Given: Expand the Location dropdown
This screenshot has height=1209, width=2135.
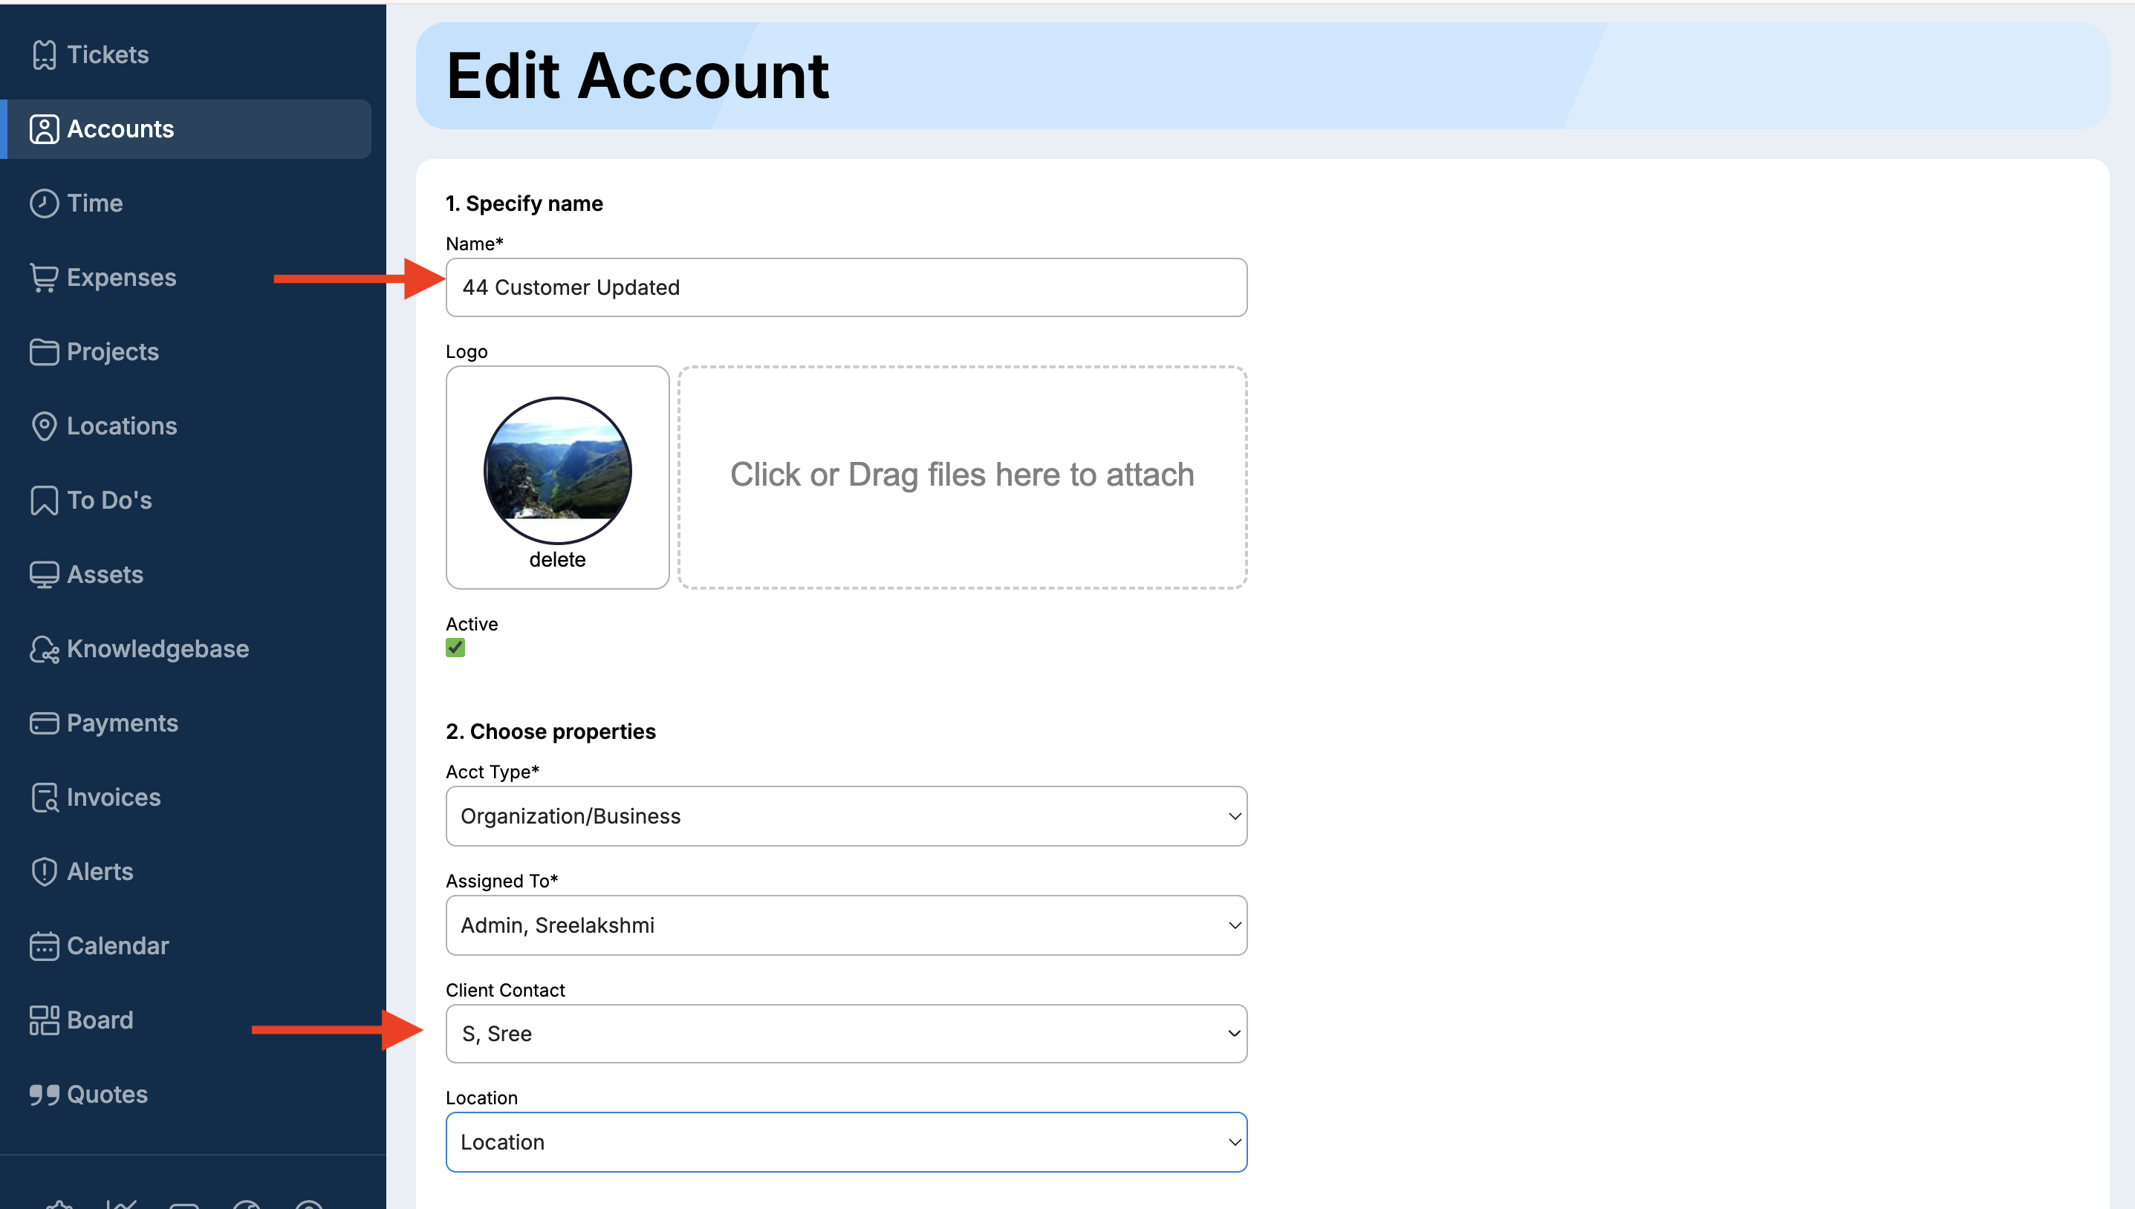Looking at the screenshot, I should [x=845, y=1143].
